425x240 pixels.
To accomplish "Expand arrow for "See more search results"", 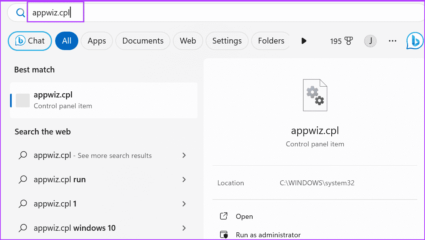I will 184,155.
